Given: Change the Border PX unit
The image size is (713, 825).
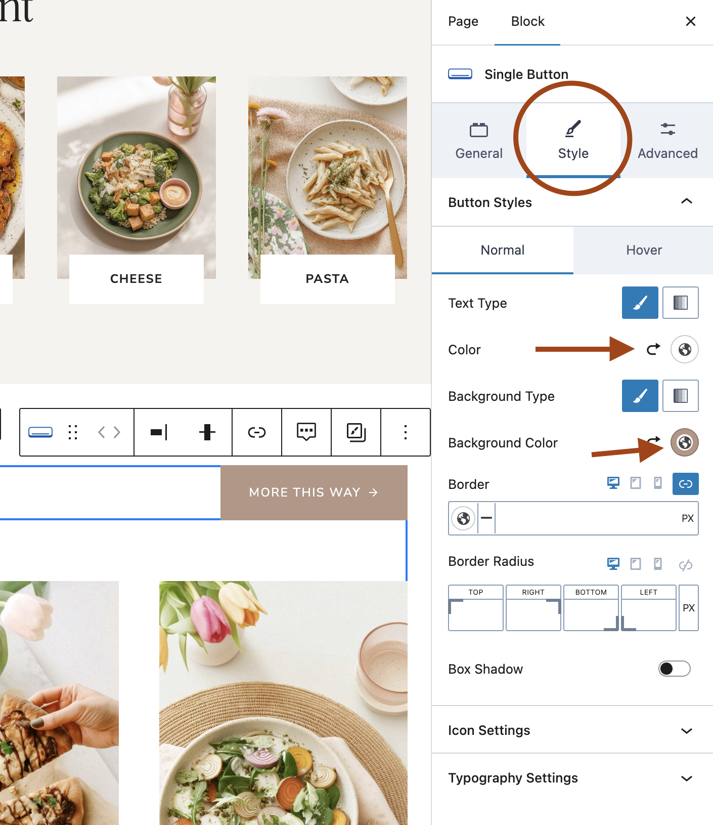Looking at the screenshot, I should (x=687, y=518).
